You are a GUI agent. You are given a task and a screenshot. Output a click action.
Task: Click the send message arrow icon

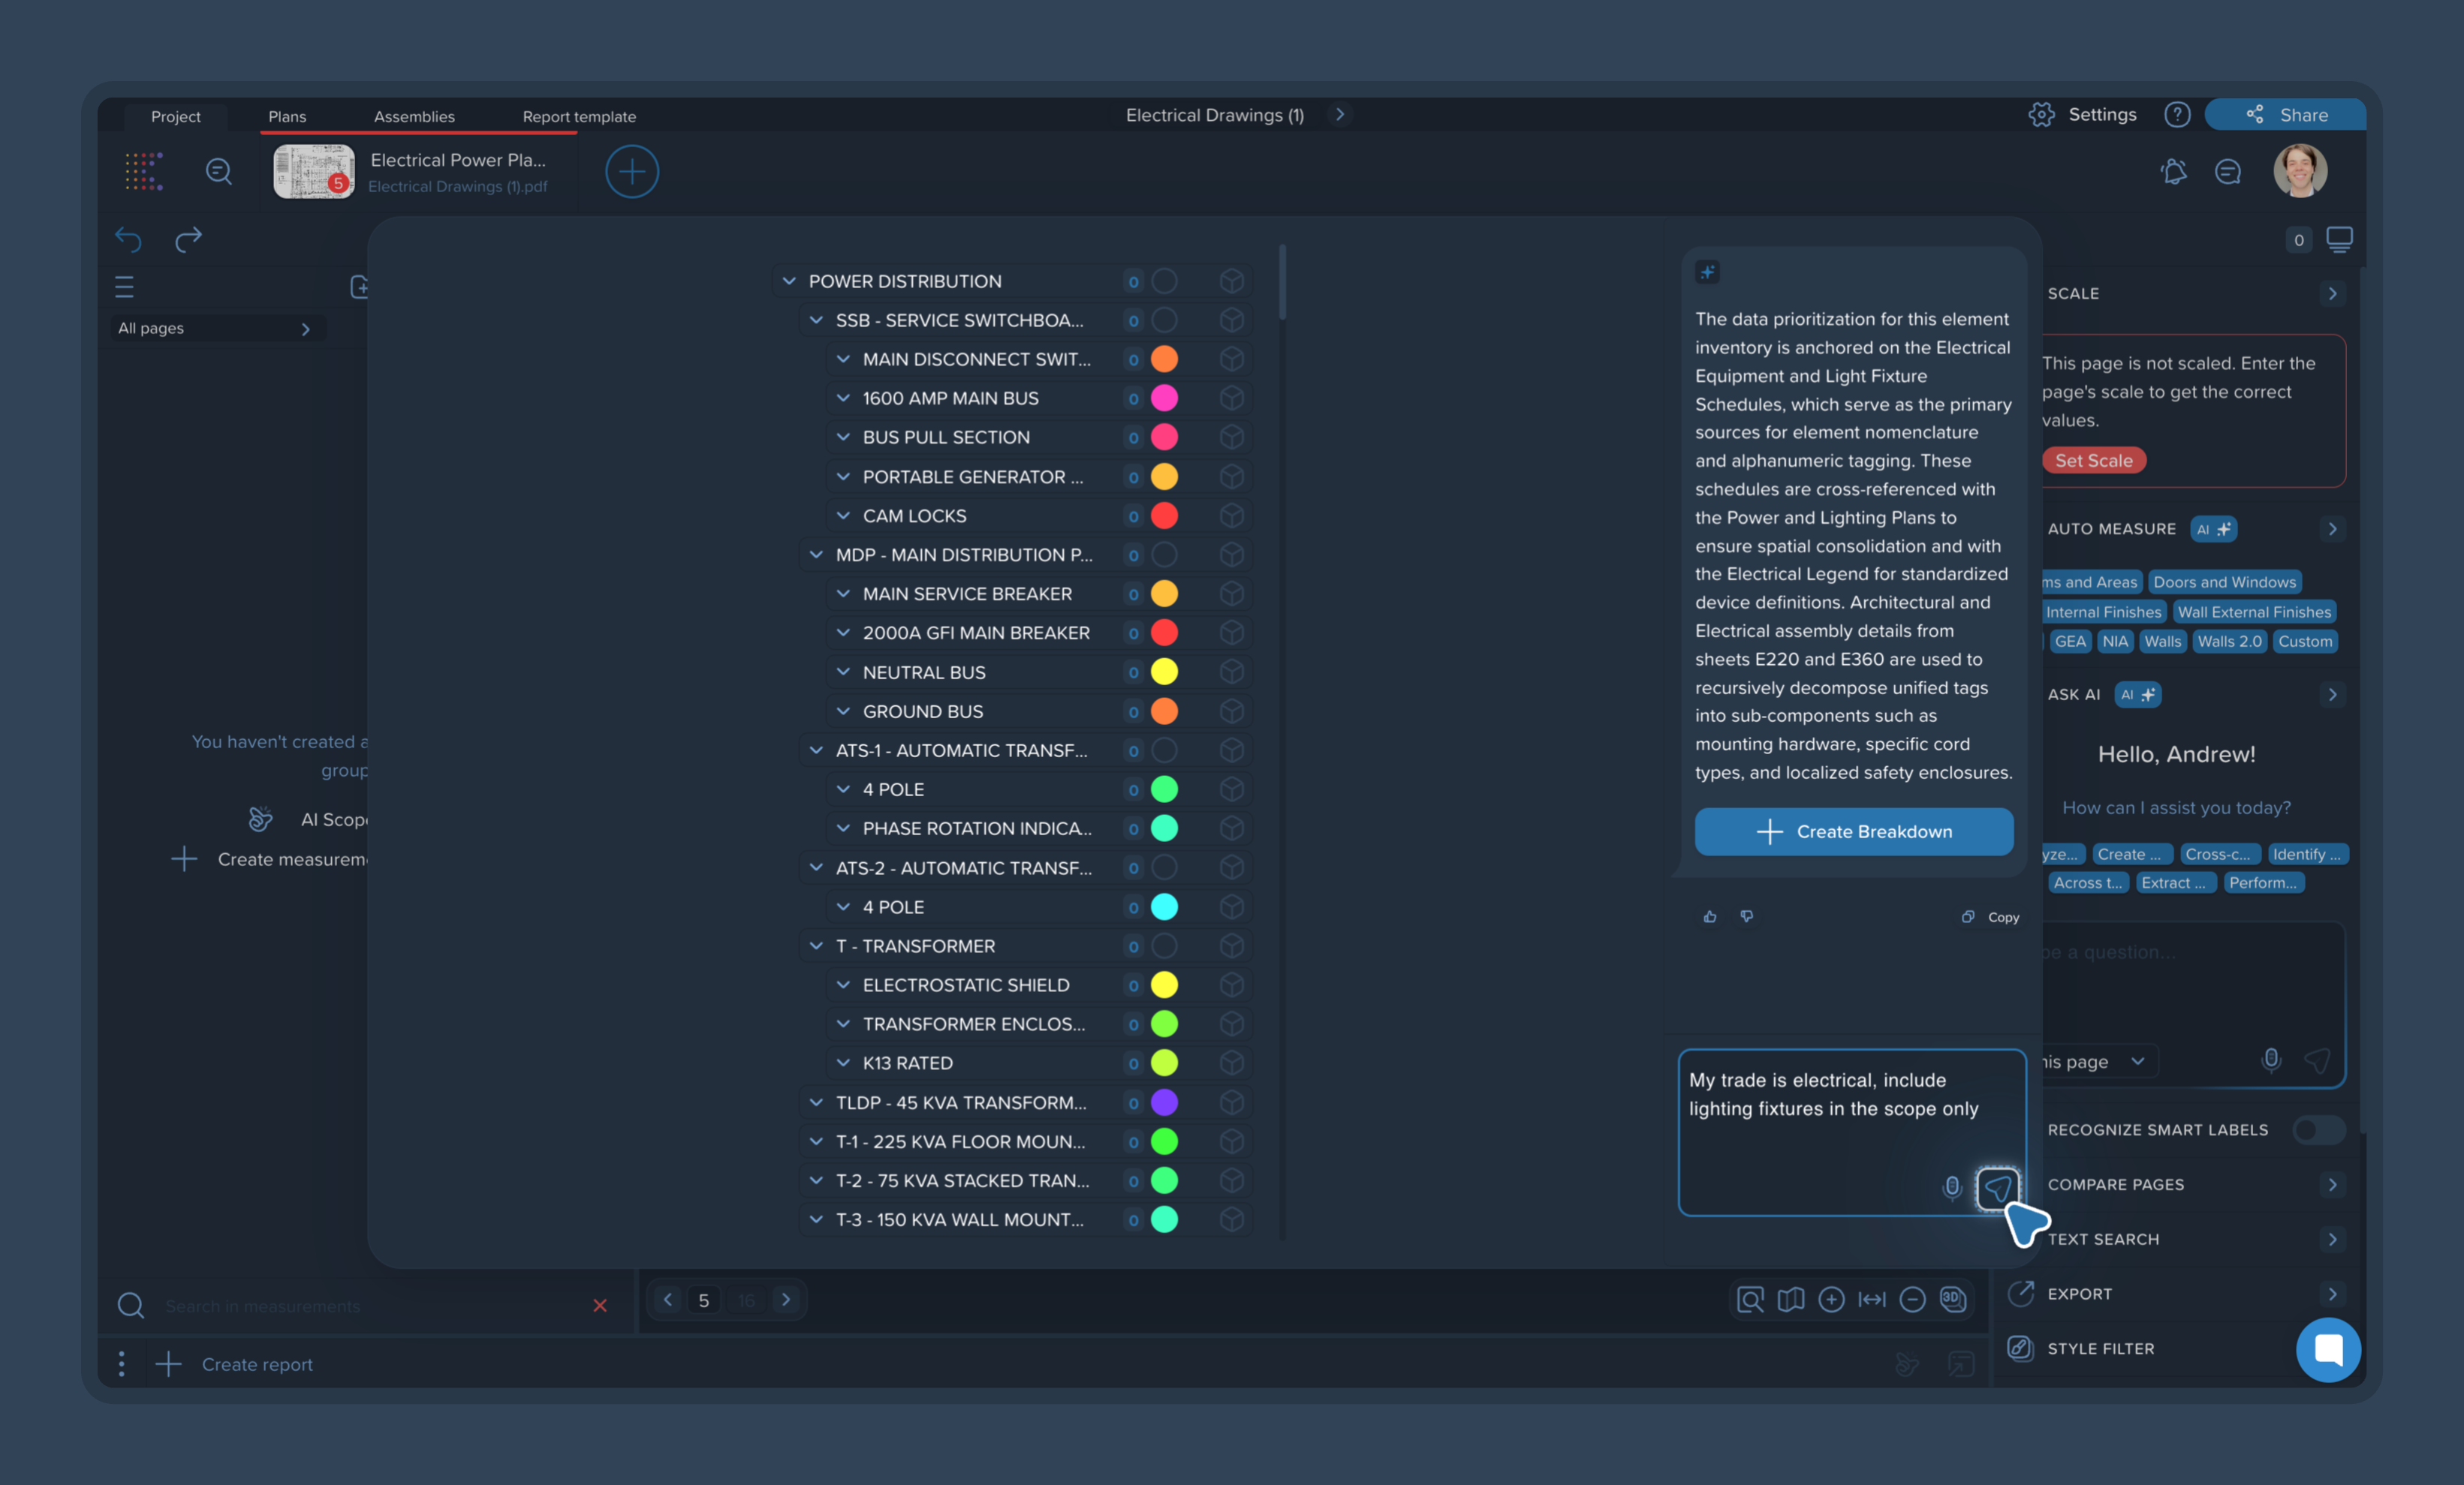pos(1996,1188)
